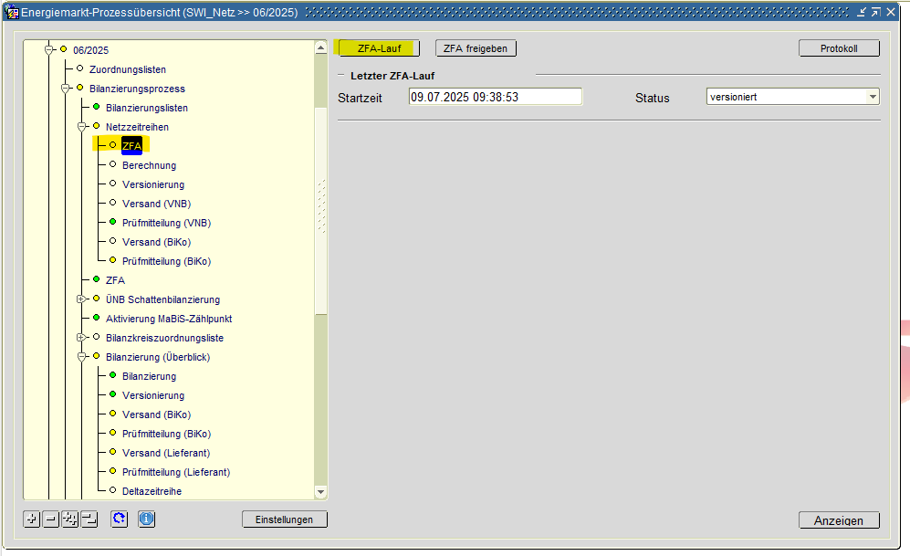Collapse the Netzzeitreihen tree branch
The image size is (910, 556).
82,127
